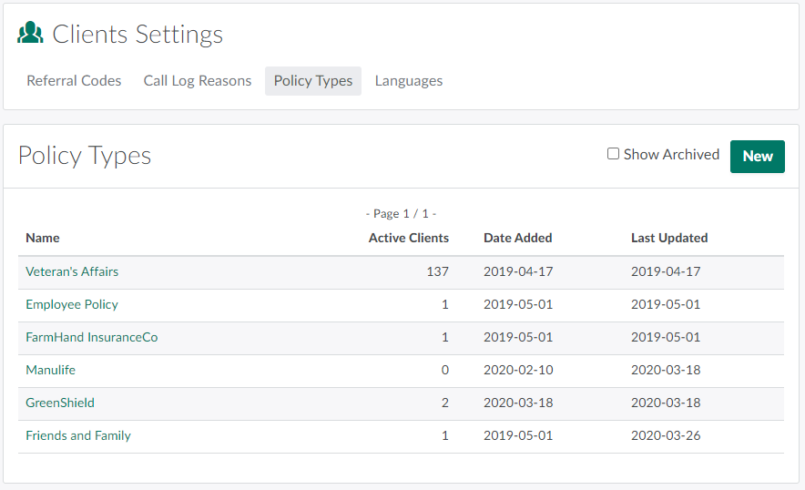Open the Friends and Family policy
This screenshot has width=805, height=490.
click(x=78, y=435)
